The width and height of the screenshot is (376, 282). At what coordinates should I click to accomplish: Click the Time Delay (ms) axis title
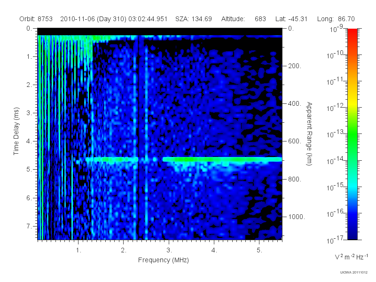16,131
